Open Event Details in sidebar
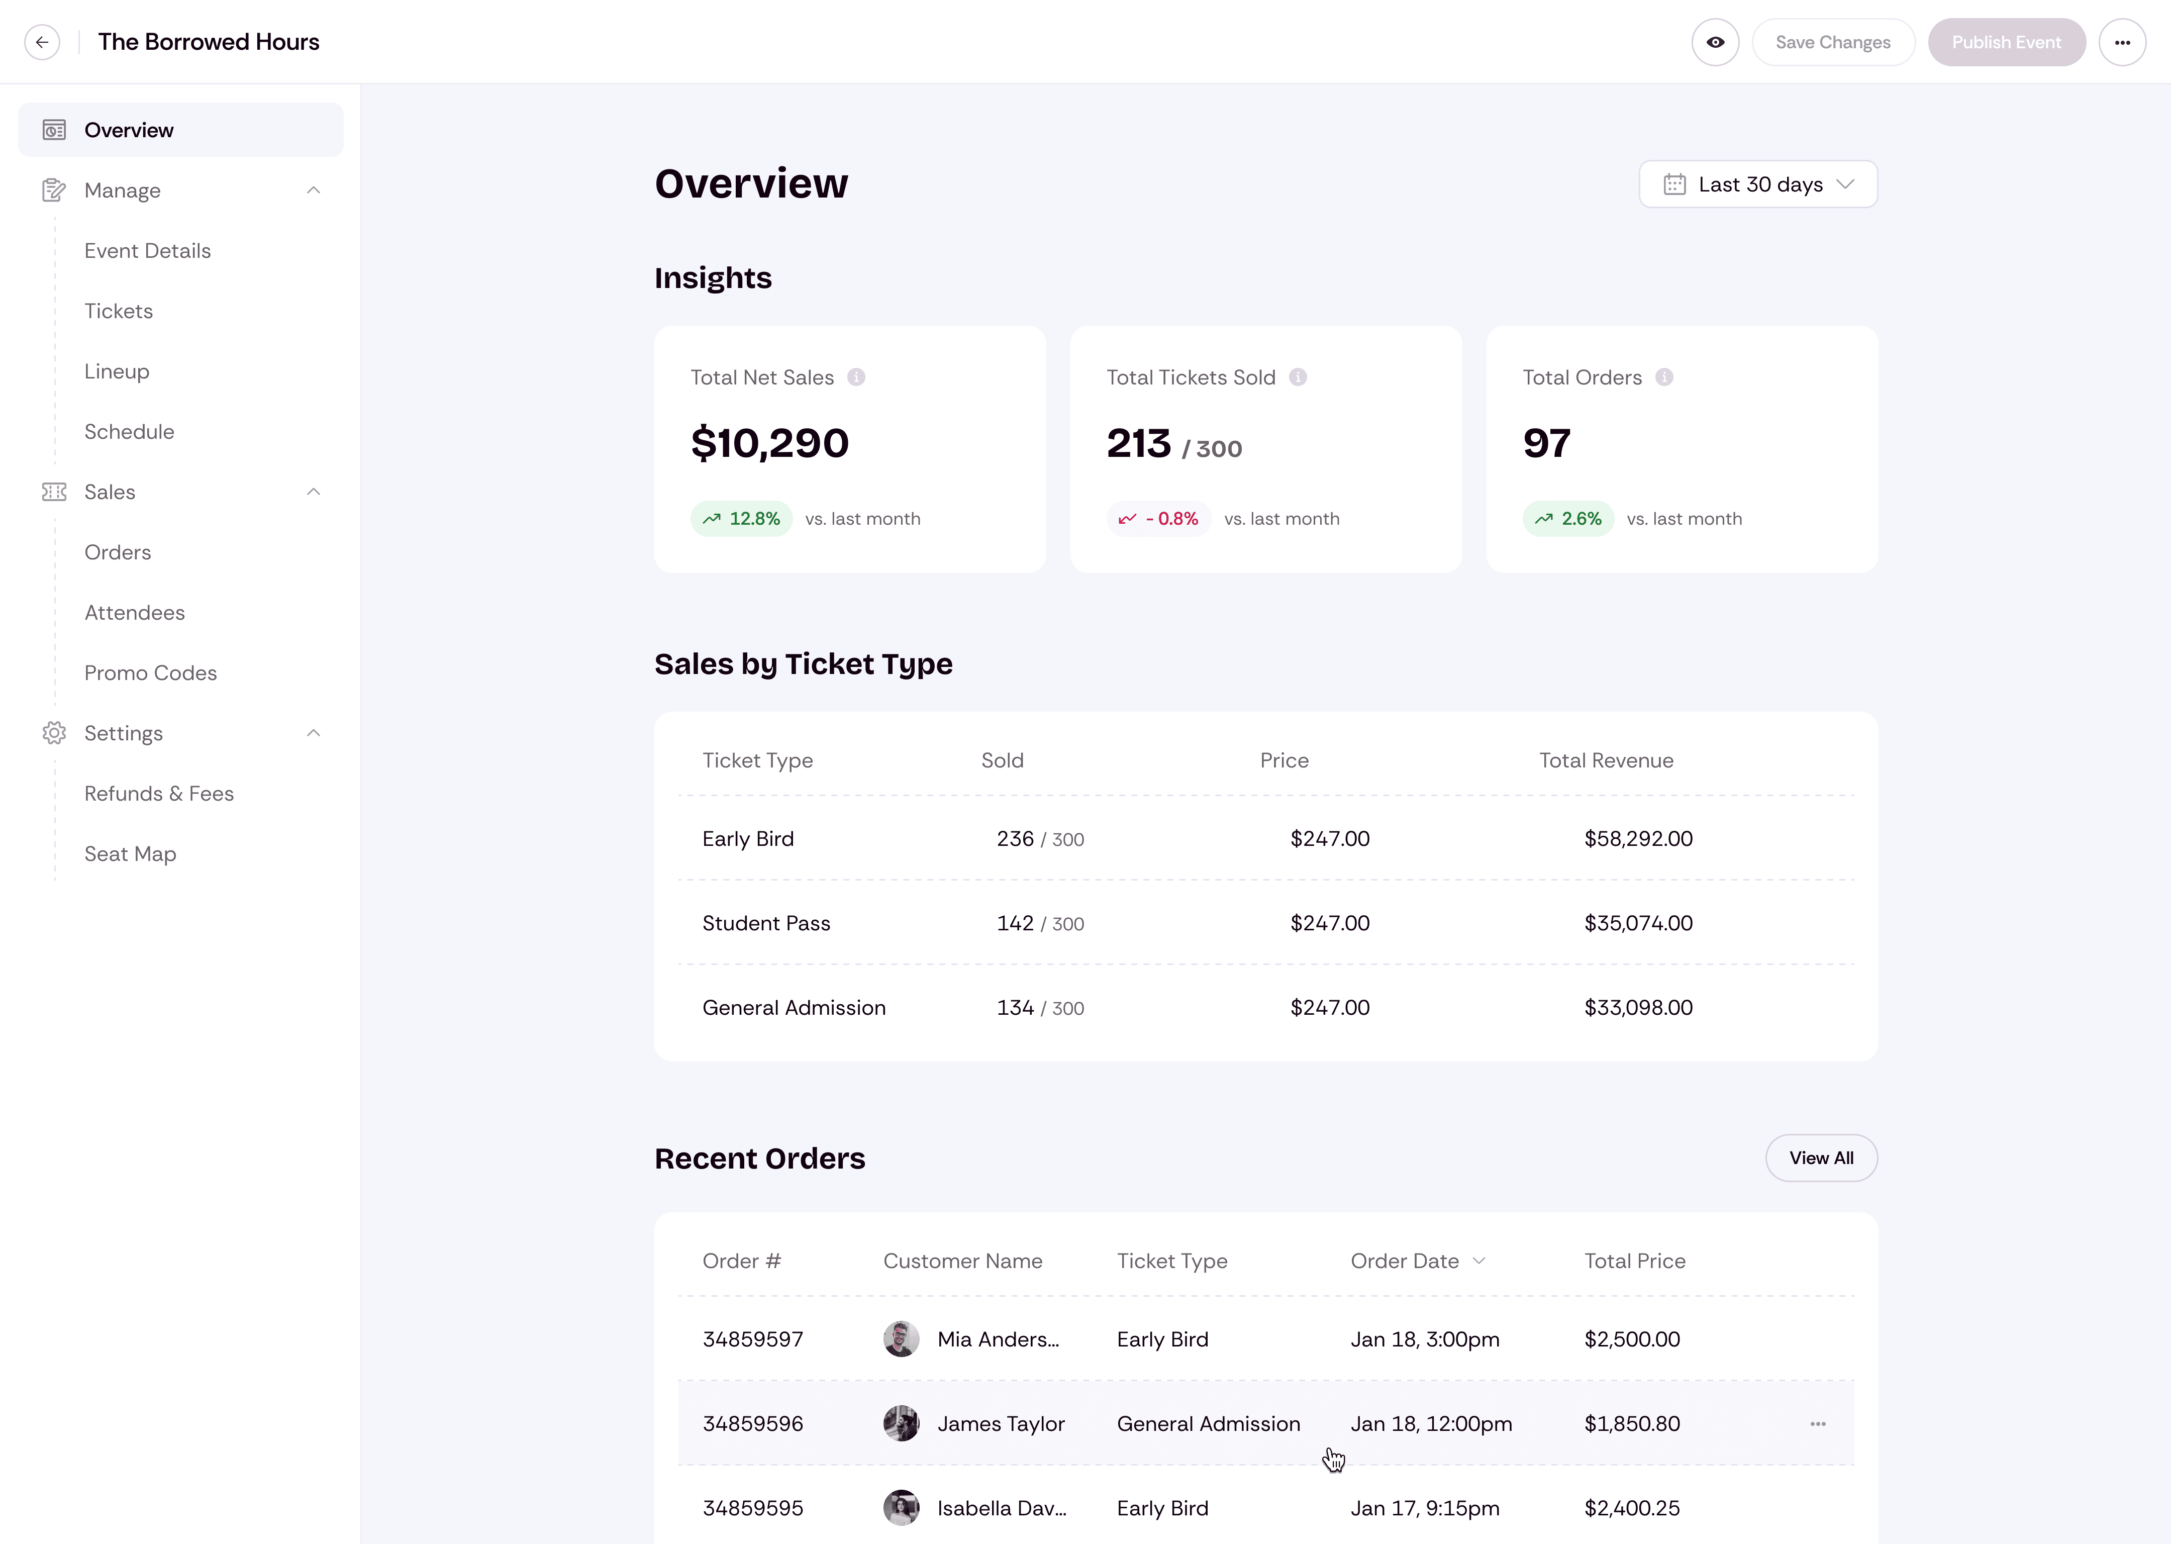2171x1544 pixels. [147, 251]
